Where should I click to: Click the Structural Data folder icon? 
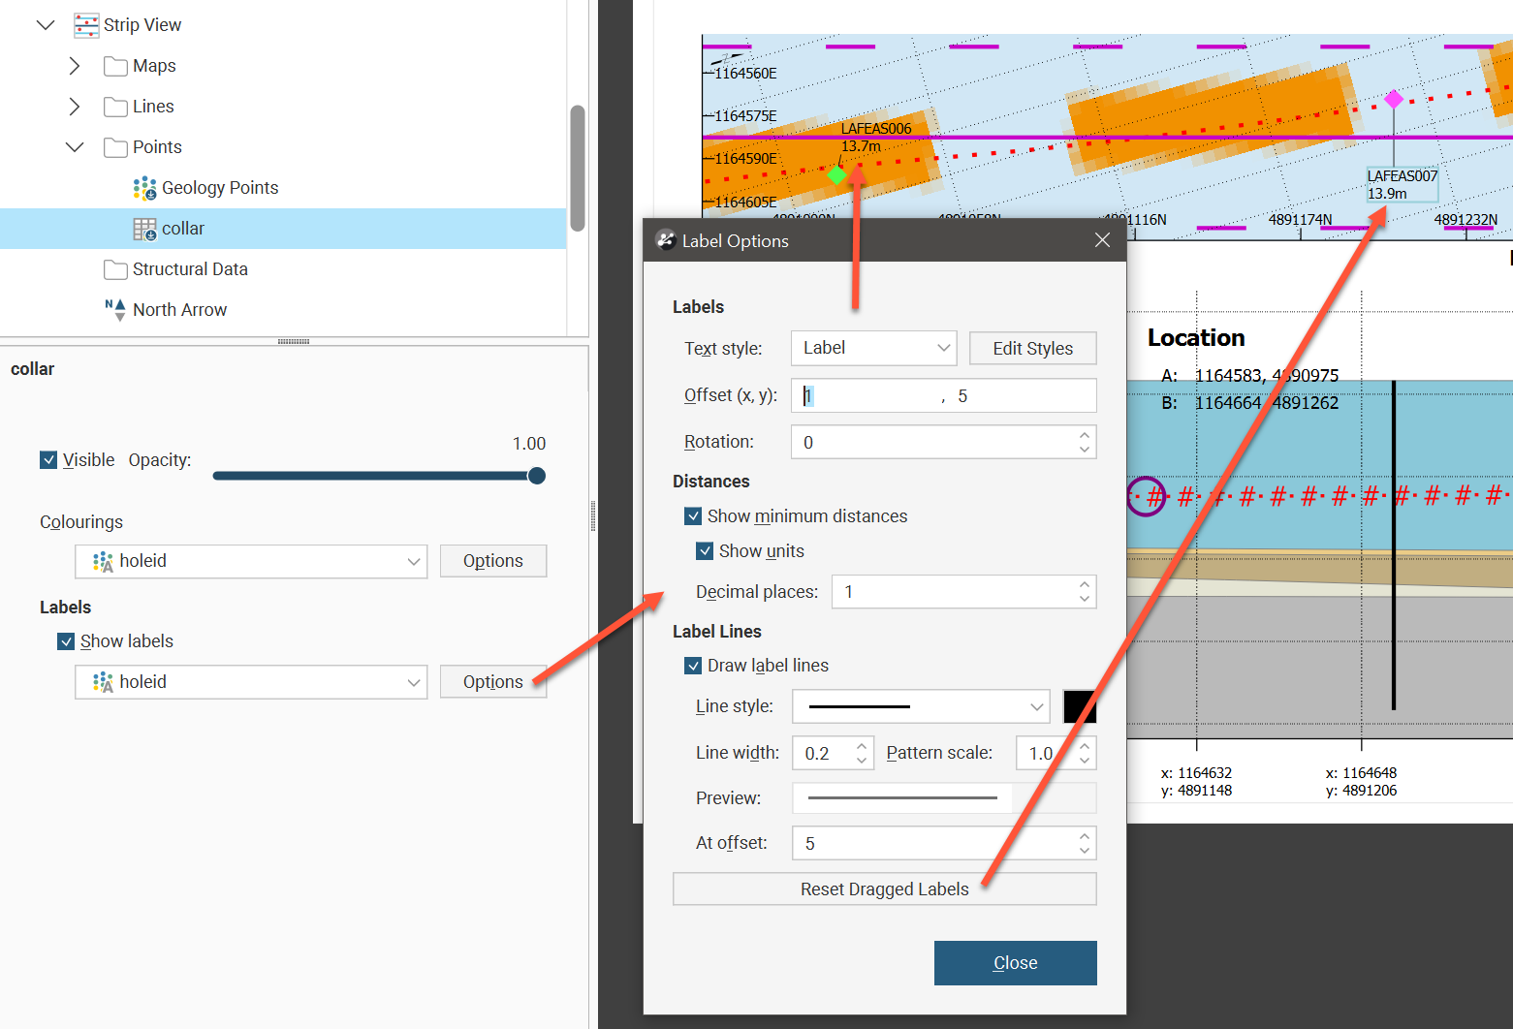coord(115,269)
